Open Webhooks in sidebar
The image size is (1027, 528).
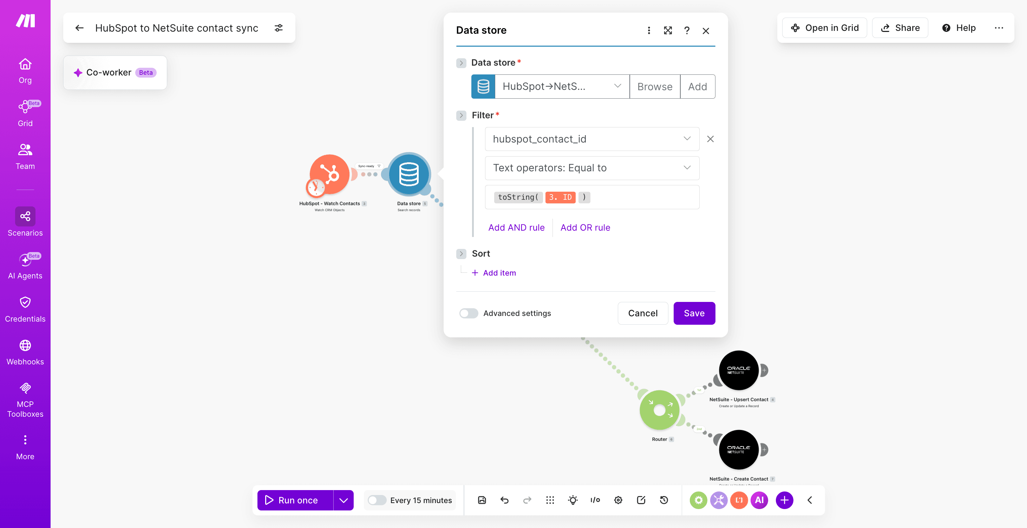[25, 352]
